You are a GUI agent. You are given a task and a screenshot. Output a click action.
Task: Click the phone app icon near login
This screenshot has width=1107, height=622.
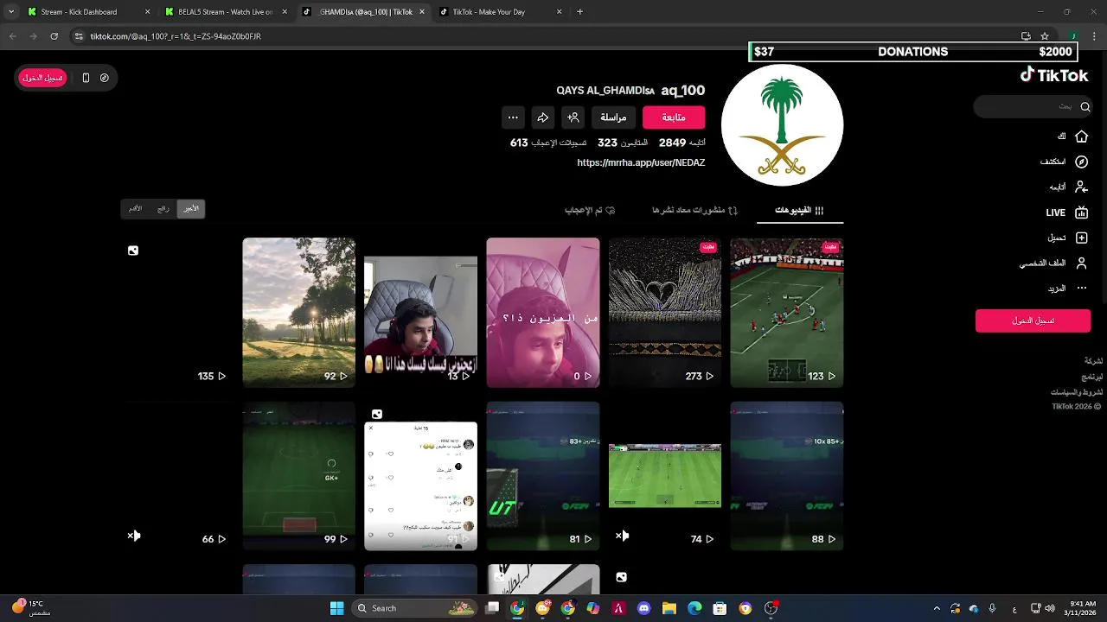86,78
